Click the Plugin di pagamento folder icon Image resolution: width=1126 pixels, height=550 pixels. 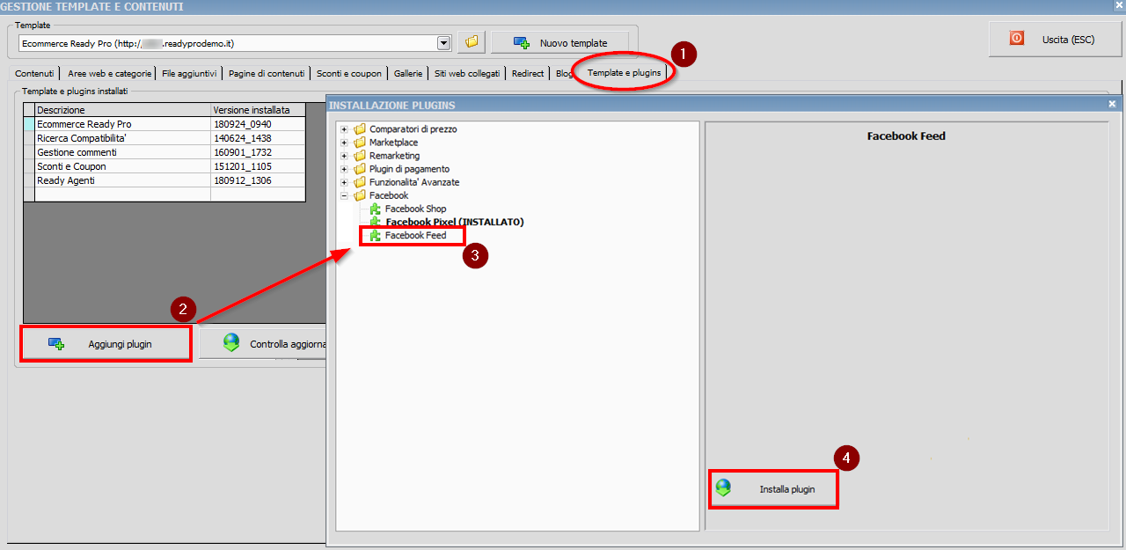359,169
